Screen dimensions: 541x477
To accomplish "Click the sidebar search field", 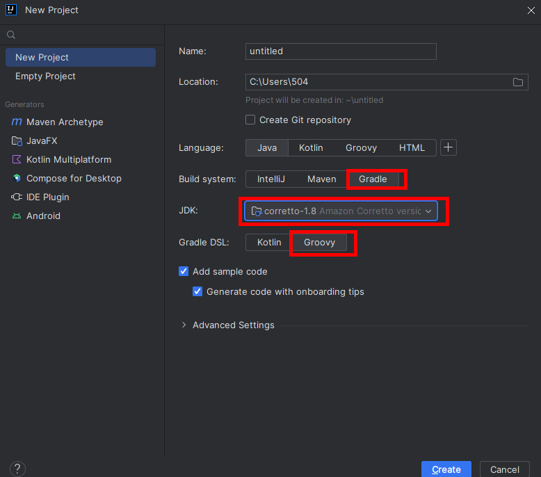I will tap(82, 35).
